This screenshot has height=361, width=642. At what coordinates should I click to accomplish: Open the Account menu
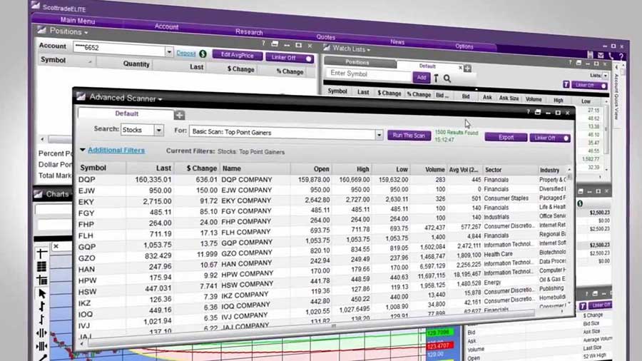[x=166, y=26]
